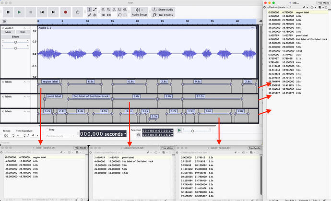Toggle Free Mode in labelTrack1.txt window
The image size is (331, 201).
[x=80, y=148]
